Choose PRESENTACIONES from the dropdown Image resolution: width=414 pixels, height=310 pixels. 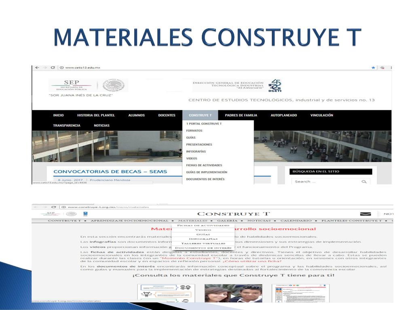pyautogui.click(x=199, y=145)
